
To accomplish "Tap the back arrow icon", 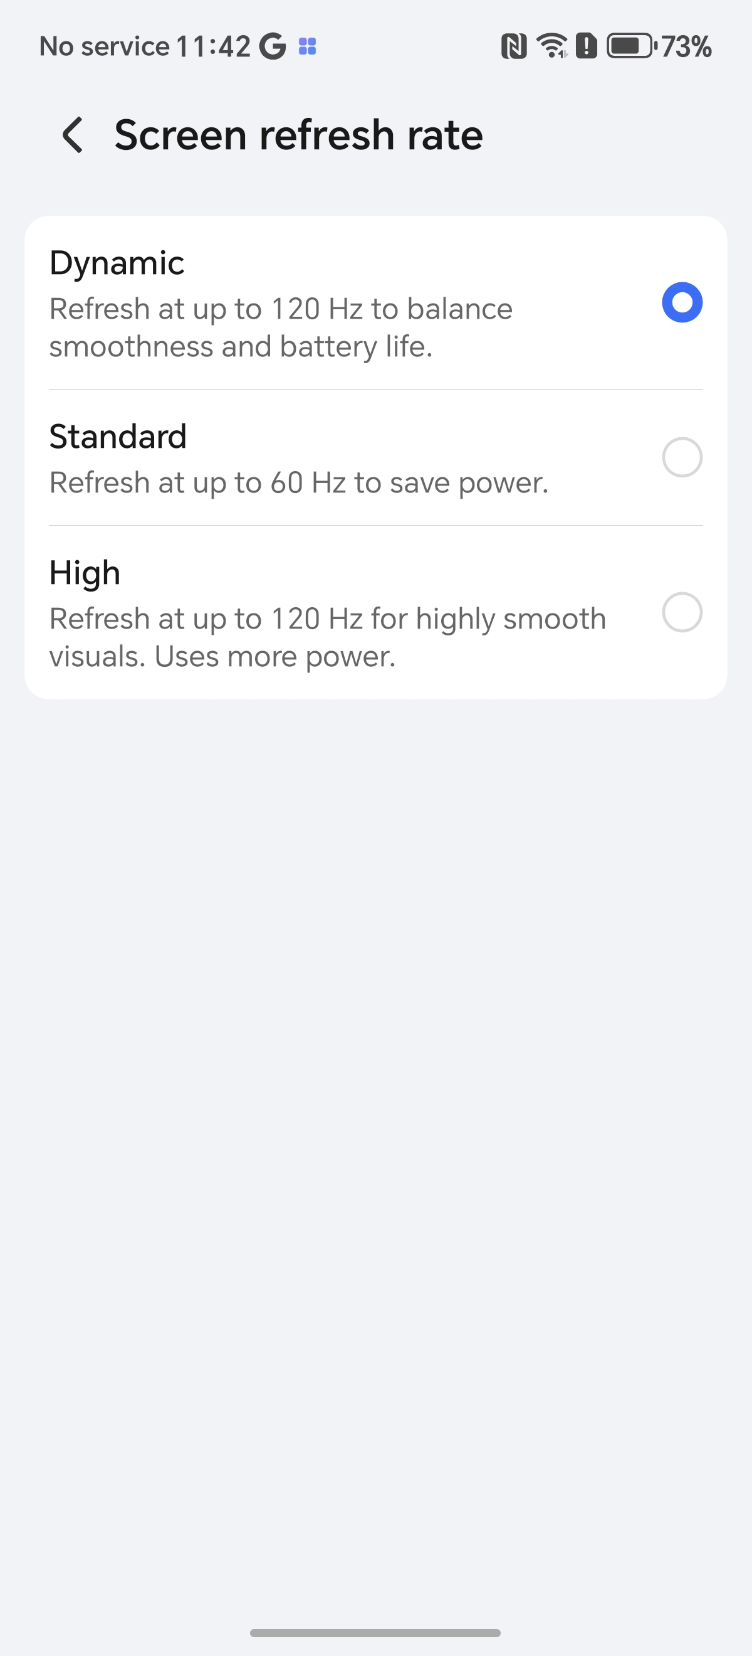I will point(73,135).
